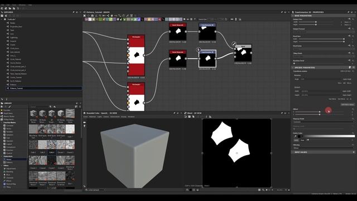Screen dimensions: 357x201
Task: Click the black Matte Color swatch
Action: 300,136
